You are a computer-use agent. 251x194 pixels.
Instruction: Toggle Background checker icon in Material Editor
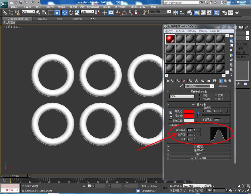pos(231,46)
